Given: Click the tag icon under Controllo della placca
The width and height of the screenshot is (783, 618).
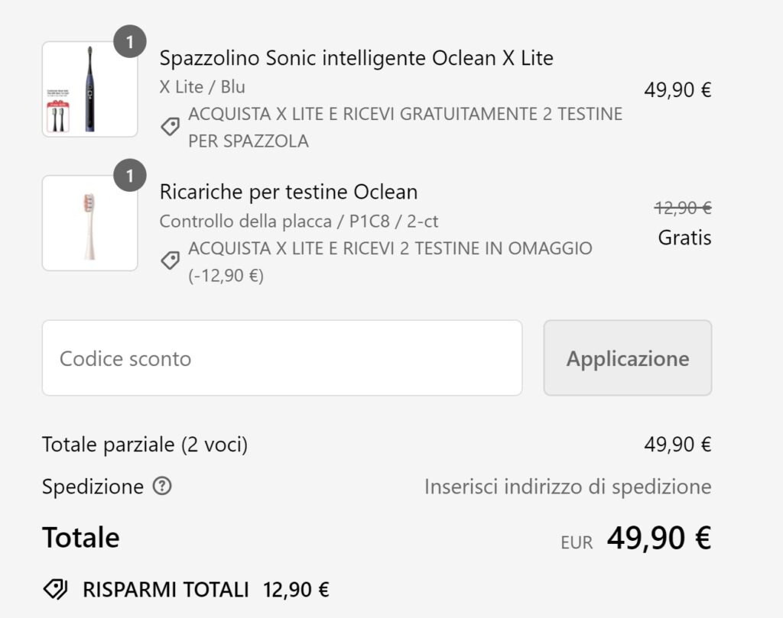Looking at the screenshot, I should point(170,261).
